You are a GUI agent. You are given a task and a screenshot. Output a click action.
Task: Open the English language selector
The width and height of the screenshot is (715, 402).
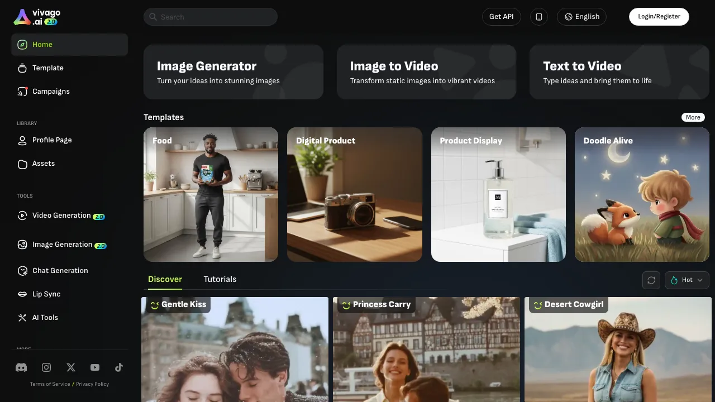[x=581, y=17]
